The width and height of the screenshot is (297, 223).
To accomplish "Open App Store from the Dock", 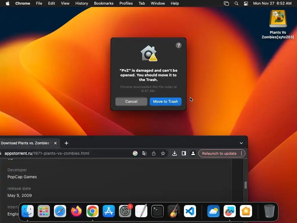I will [x=109, y=211].
